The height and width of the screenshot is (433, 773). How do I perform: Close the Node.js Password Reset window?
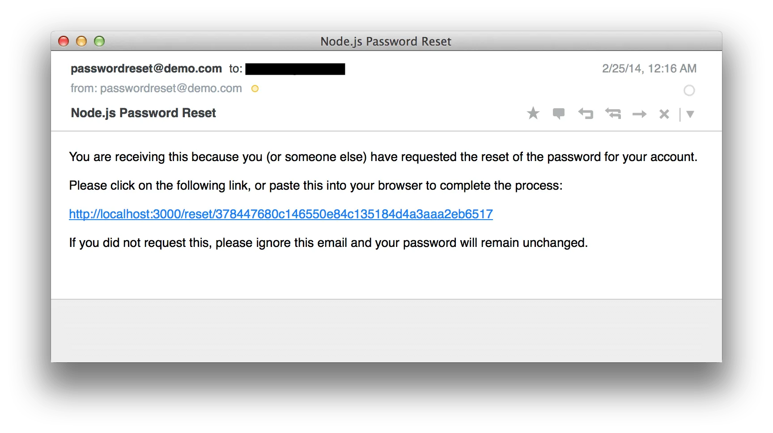click(x=64, y=42)
